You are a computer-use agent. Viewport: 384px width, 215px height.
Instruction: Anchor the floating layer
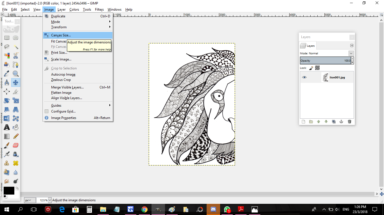pos(341,121)
